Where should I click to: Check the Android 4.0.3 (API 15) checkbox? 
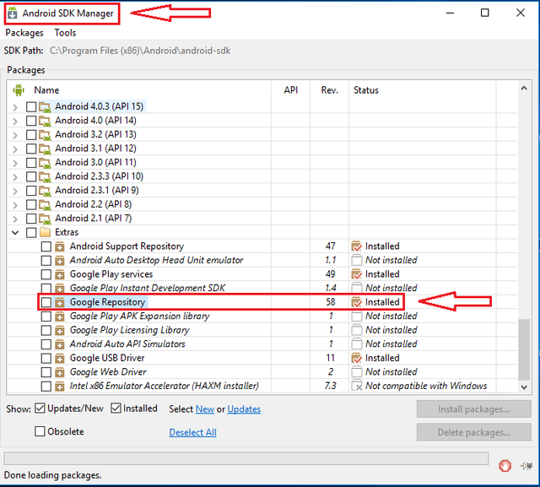[x=31, y=106]
